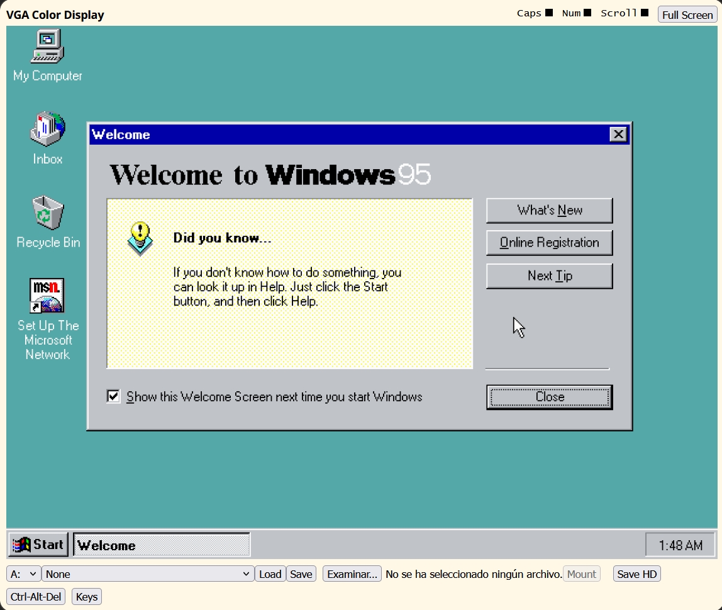Viewport: 722px width, 610px height.
Task: Select the Welcome taskbar item
Action: coord(162,545)
